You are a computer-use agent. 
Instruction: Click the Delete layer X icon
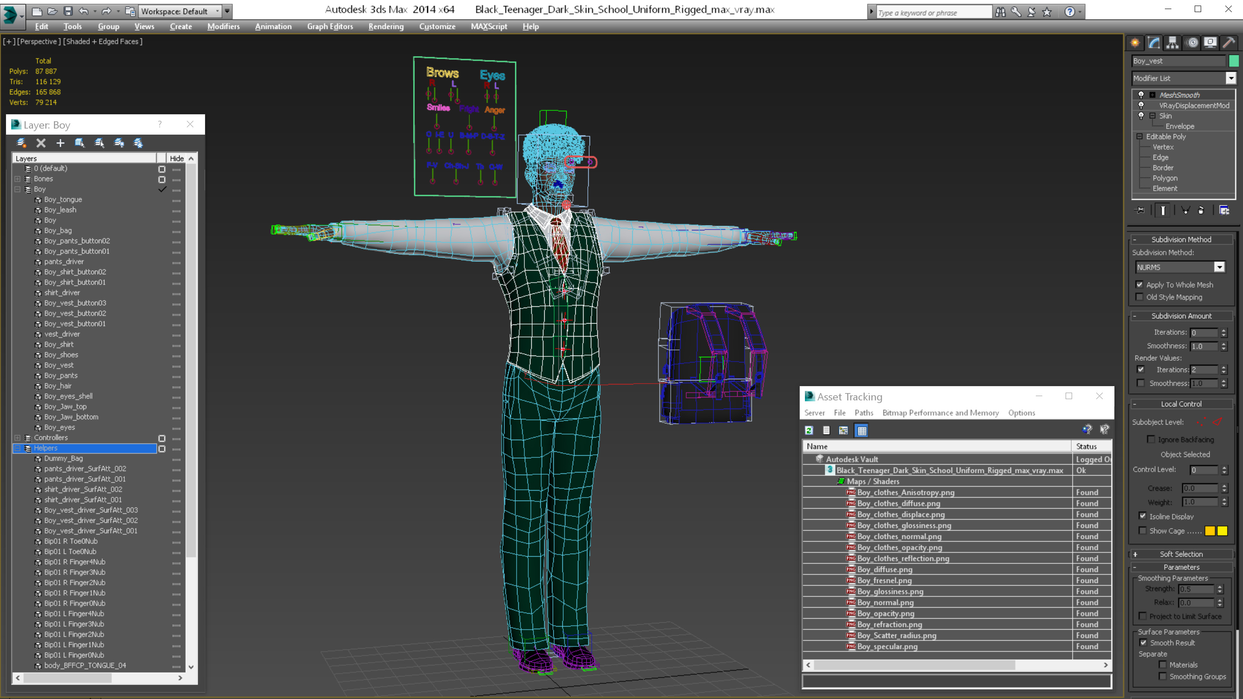point(41,143)
